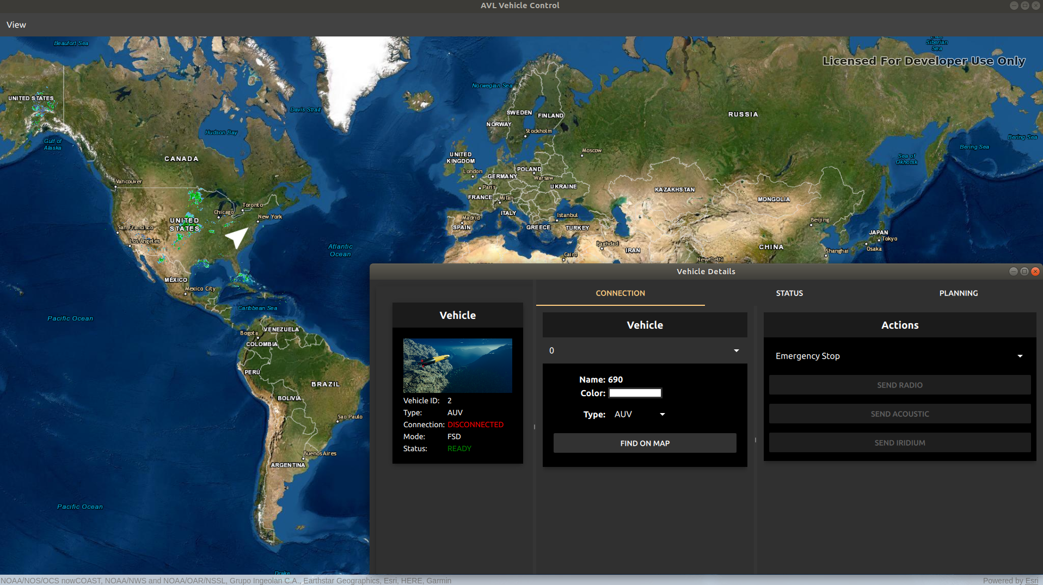Click the AUV vehicle thumbnail image
Image resolution: width=1043 pixels, height=585 pixels.
point(457,365)
